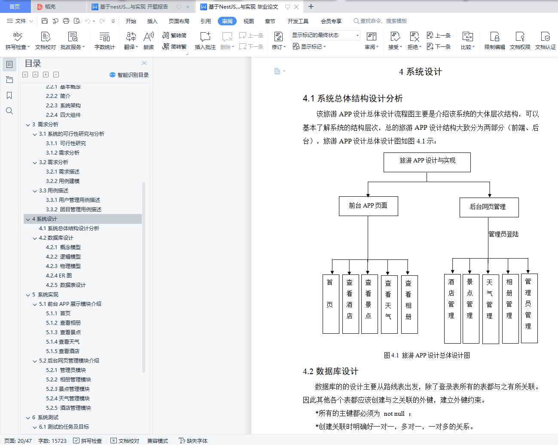The width and height of the screenshot is (558, 445).
Task: Collapse the 5.1 前台 APP 展示模块介绍 node
Action: point(35,304)
